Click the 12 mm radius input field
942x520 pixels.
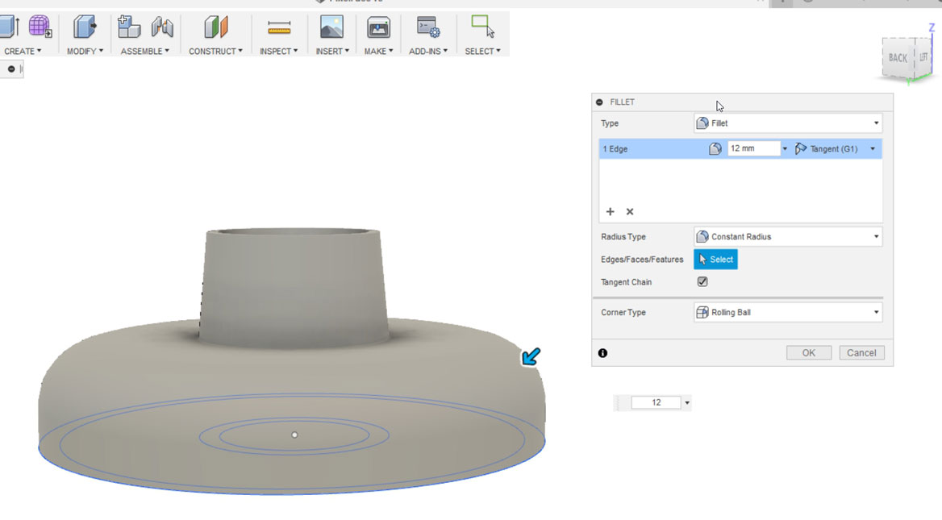pos(753,148)
